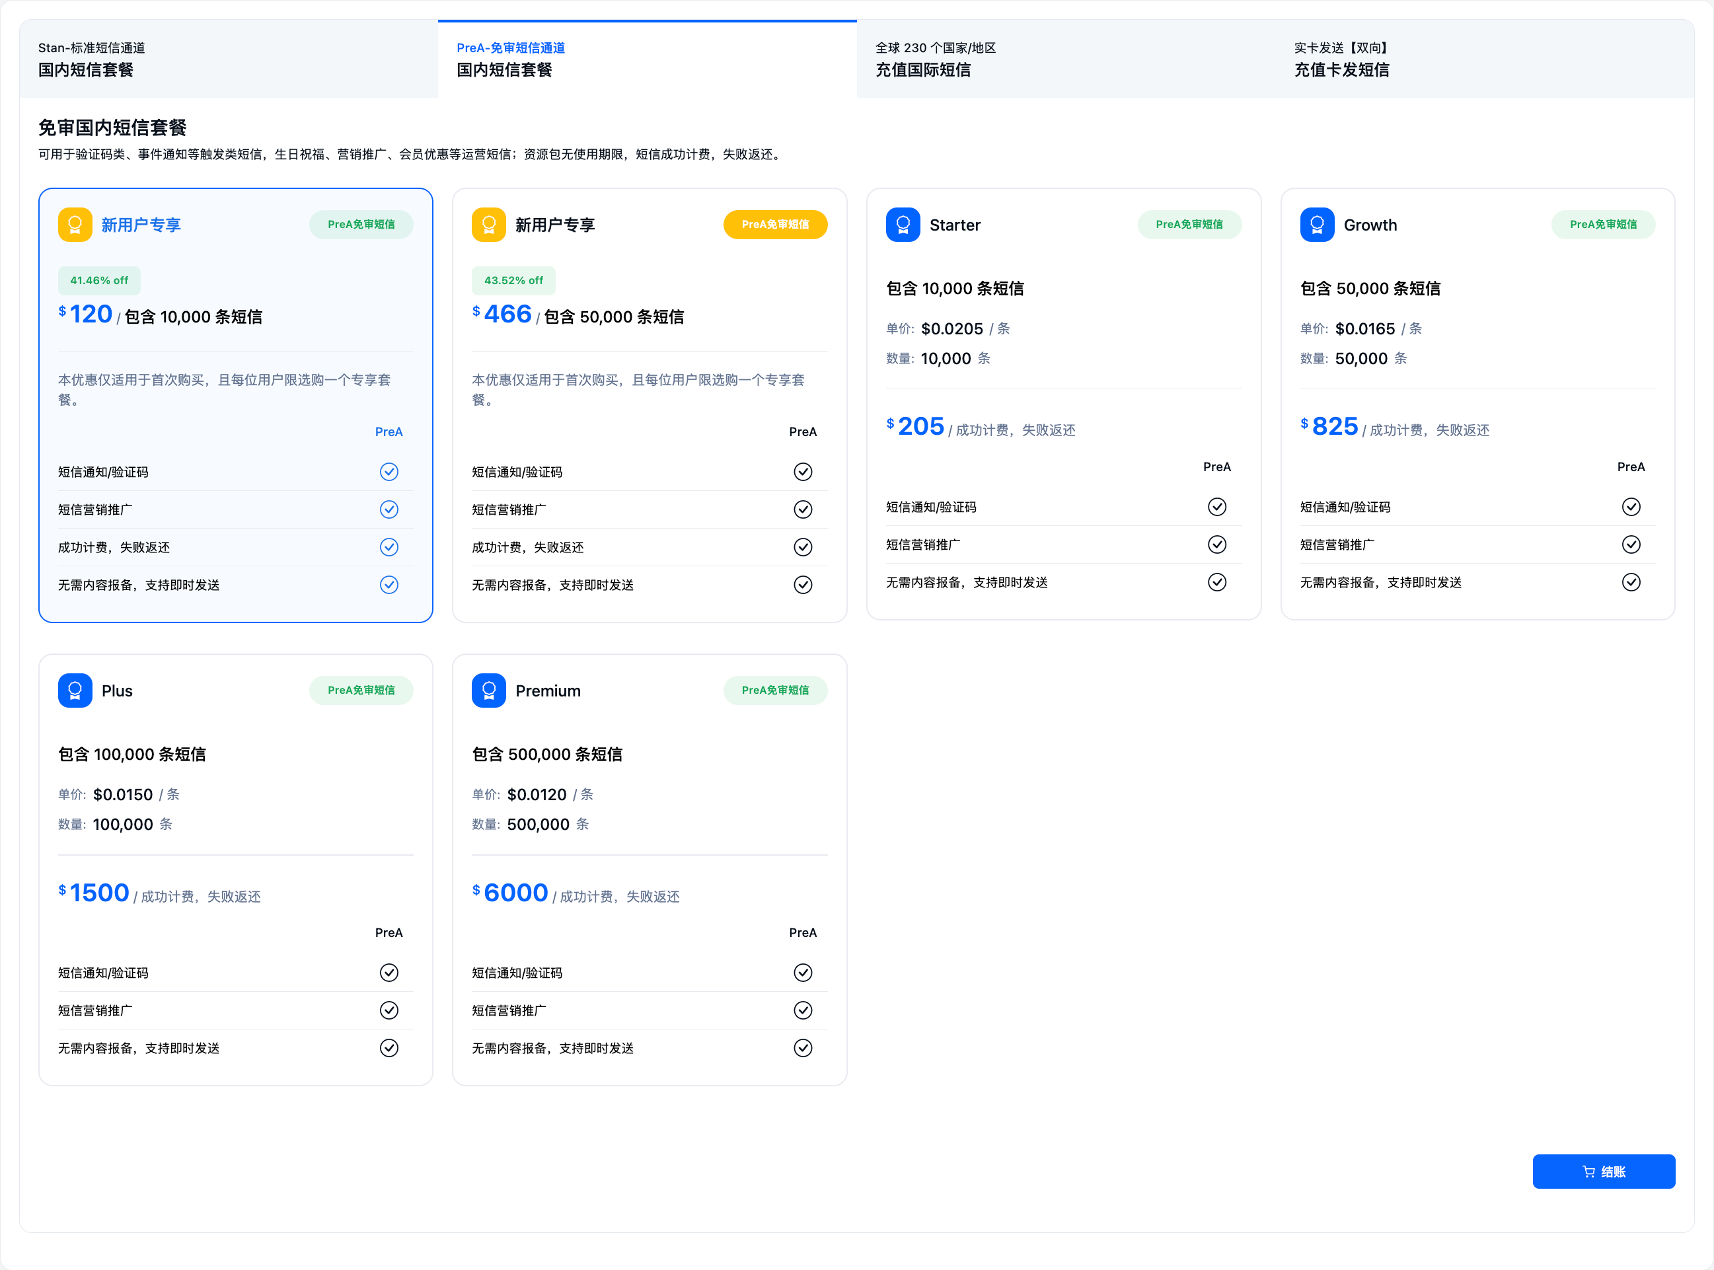Click the blue Starter plan badge icon
1714x1270 pixels.
pos(903,225)
